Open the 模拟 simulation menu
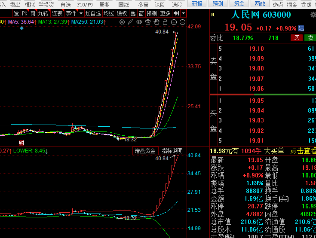The image size is (316, 238). tap(30, 4)
